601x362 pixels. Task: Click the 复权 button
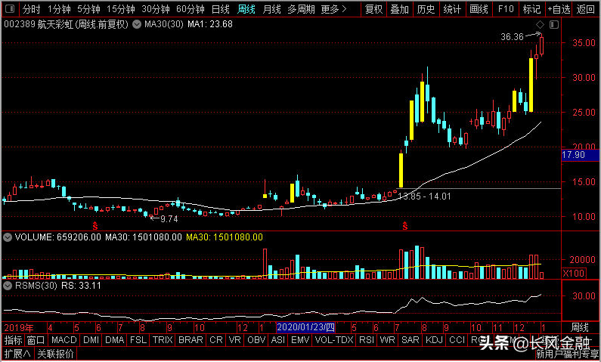point(373,9)
